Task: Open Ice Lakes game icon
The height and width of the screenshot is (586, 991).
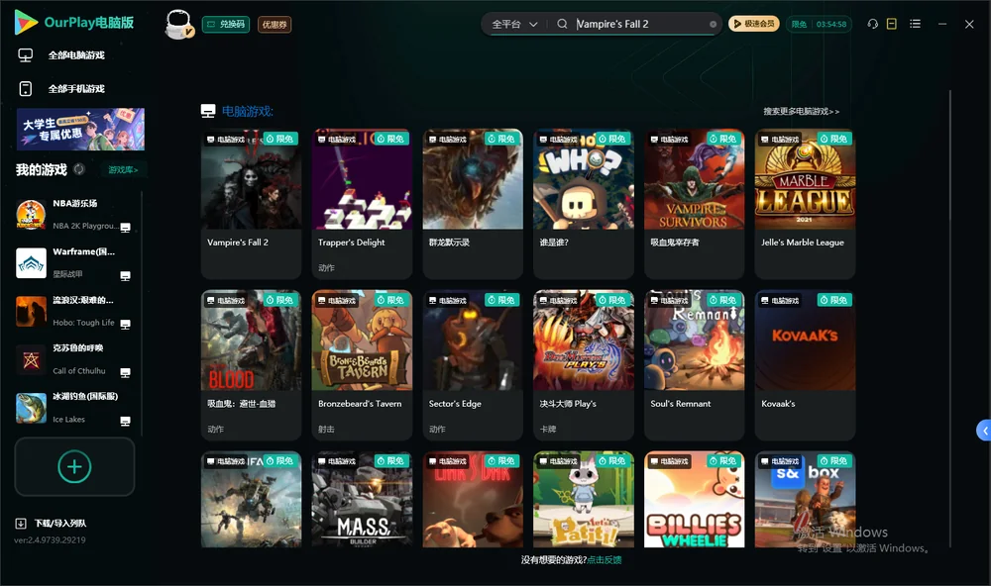Action: click(x=31, y=408)
